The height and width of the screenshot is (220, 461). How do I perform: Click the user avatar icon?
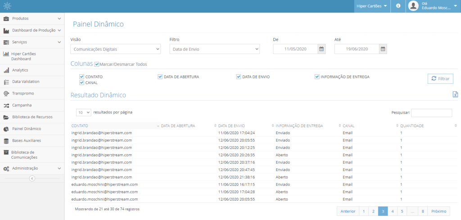point(413,6)
